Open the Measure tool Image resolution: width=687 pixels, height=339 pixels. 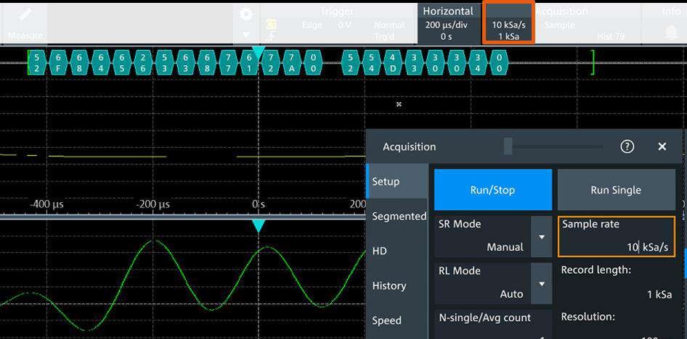click(25, 23)
